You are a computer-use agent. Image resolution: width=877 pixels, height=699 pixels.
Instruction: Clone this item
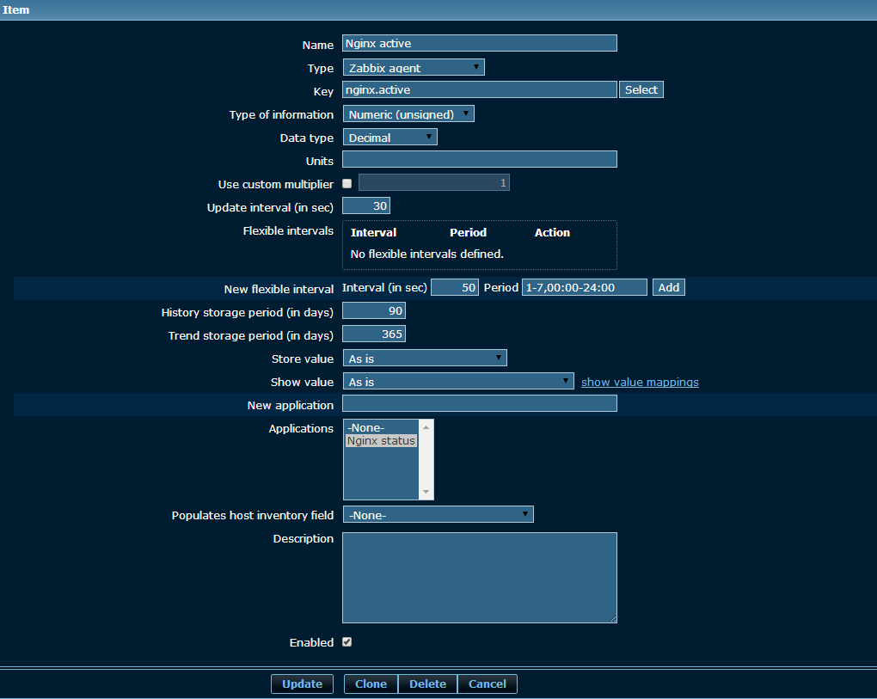pos(371,684)
